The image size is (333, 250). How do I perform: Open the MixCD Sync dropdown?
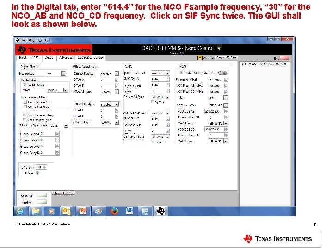(x=226, y=141)
